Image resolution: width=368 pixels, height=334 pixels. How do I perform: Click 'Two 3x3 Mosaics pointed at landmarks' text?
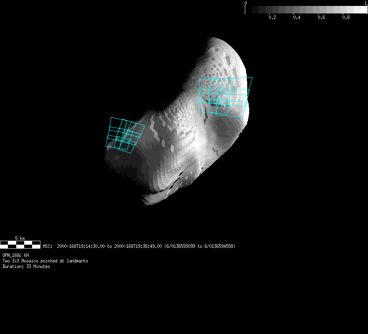click(x=45, y=261)
